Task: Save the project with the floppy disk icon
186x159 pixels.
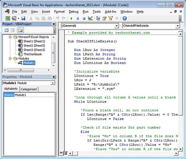Action: coord(23,18)
